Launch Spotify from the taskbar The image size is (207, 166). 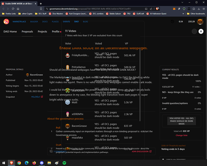(x=64, y=163)
